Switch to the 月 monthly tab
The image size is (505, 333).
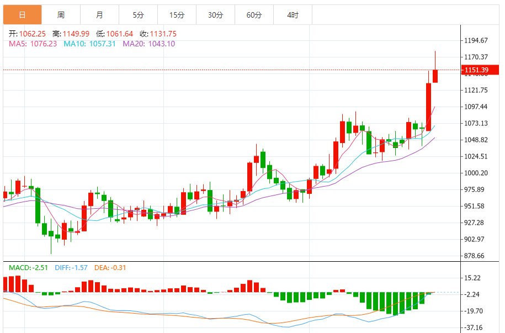coord(99,15)
